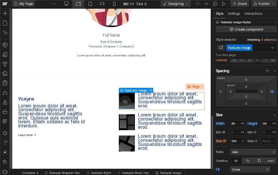Open the comments speech bubble icon
Screen dimensions: 278x175
coord(215,4)
